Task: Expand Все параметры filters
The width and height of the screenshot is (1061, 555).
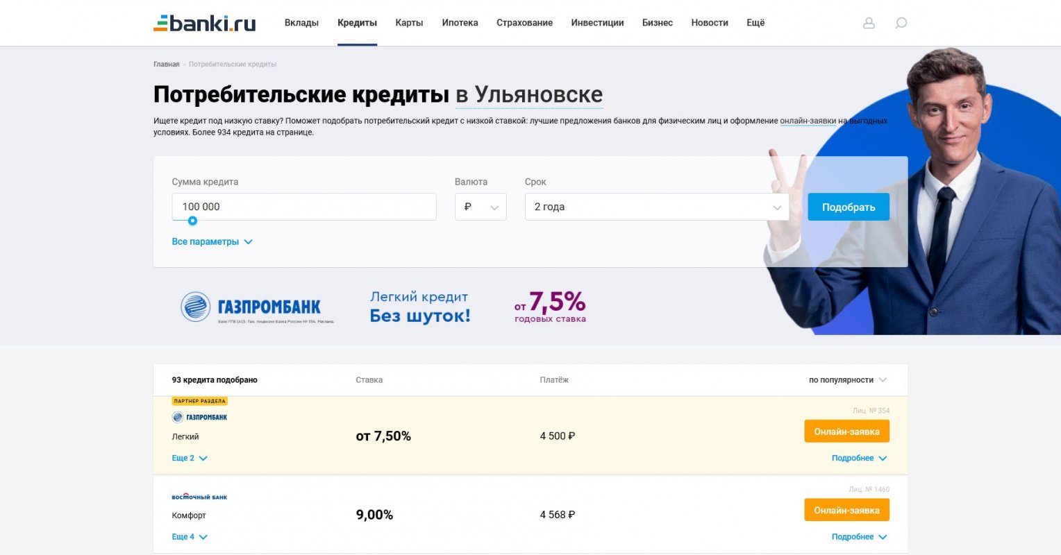Action: 212,241
